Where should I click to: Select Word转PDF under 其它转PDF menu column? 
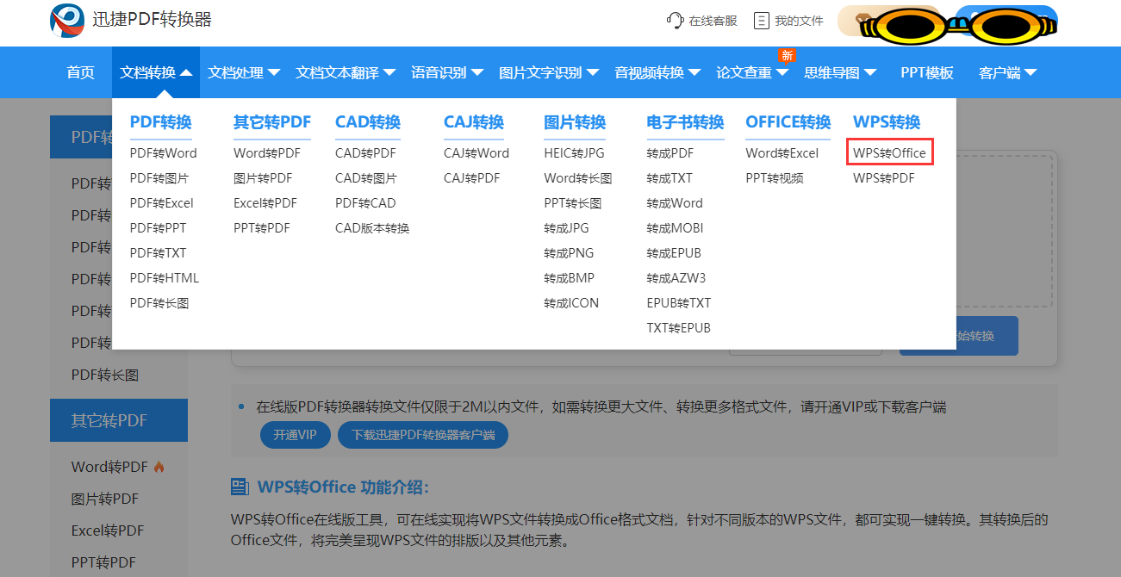point(267,153)
